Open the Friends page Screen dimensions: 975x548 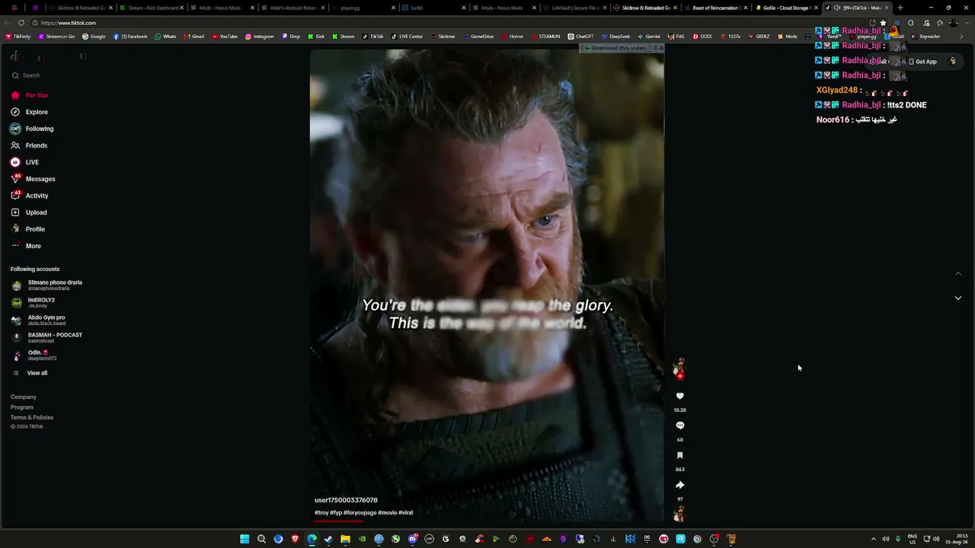click(x=29, y=145)
